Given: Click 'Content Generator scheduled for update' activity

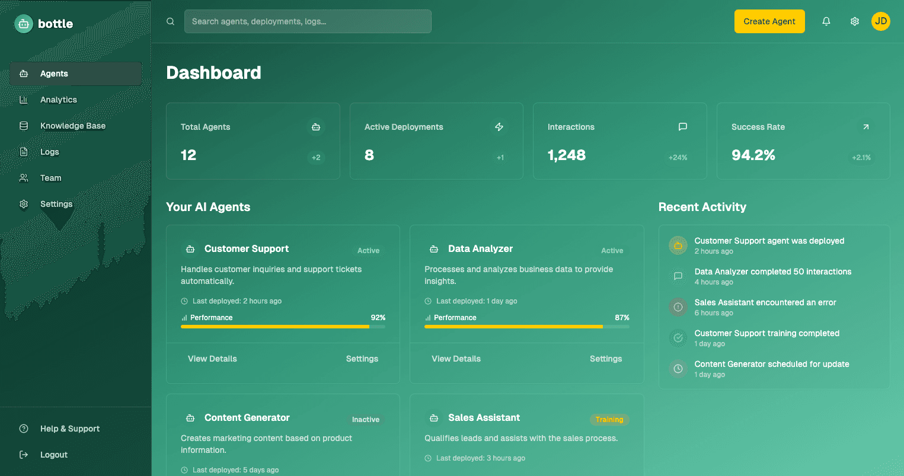Looking at the screenshot, I should (x=772, y=364).
